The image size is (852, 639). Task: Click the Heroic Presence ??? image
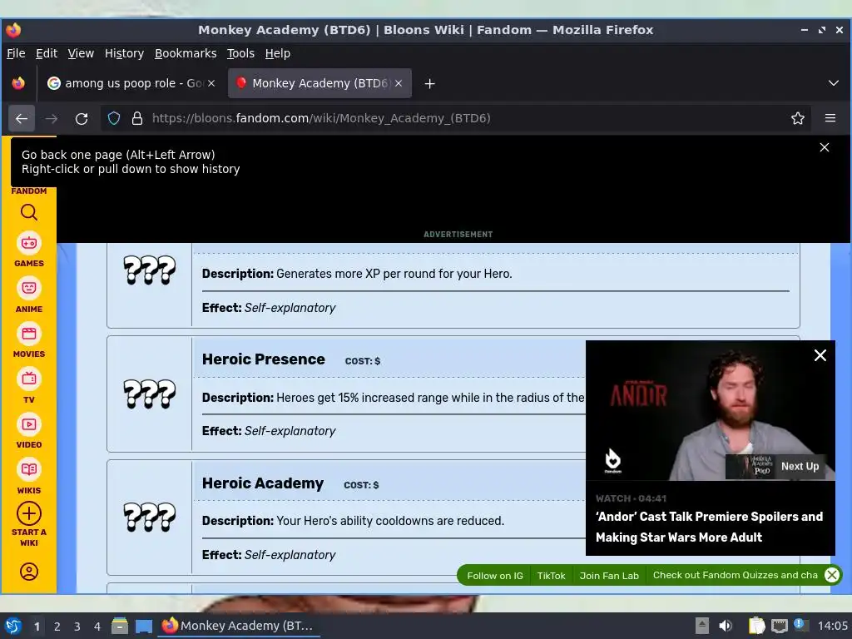pos(150,394)
